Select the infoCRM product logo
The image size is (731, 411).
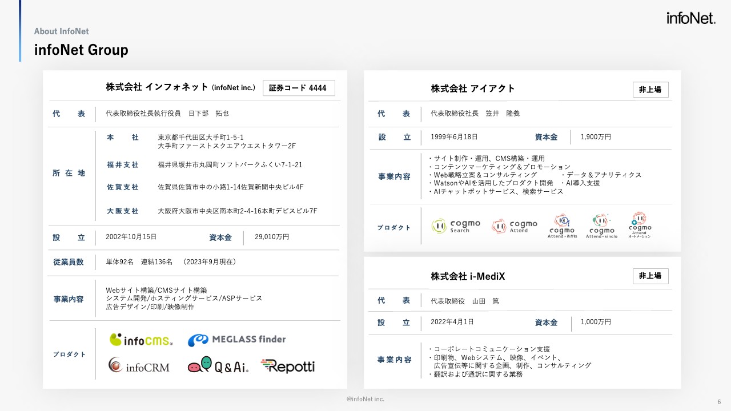click(139, 366)
